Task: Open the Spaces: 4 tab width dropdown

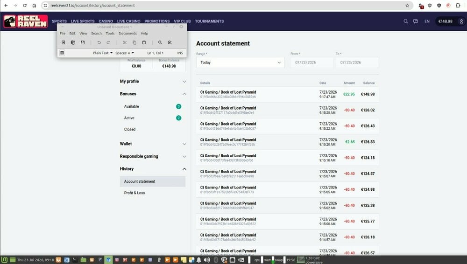Action: point(125,53)
